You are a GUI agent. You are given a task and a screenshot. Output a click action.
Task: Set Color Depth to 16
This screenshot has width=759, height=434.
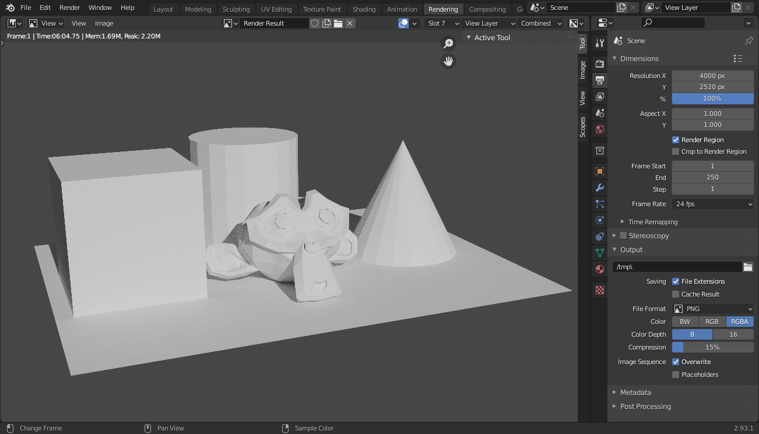[733, 334]
